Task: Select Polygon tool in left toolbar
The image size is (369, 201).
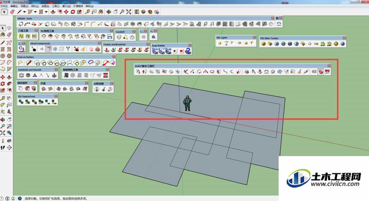Action: 9,56
